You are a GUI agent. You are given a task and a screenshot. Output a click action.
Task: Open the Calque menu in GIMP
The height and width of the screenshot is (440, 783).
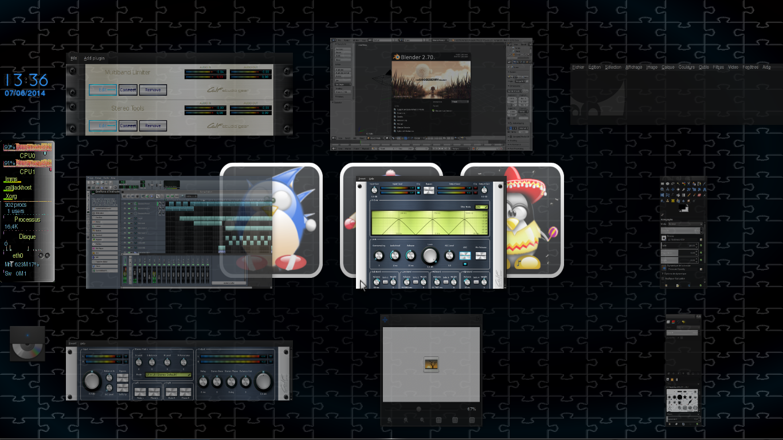(x=668, y=67)
